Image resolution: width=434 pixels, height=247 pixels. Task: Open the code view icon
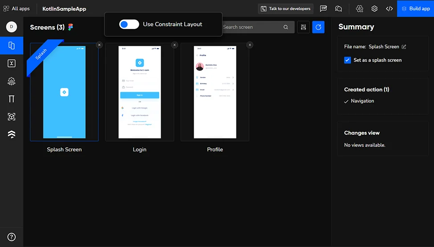389,8
